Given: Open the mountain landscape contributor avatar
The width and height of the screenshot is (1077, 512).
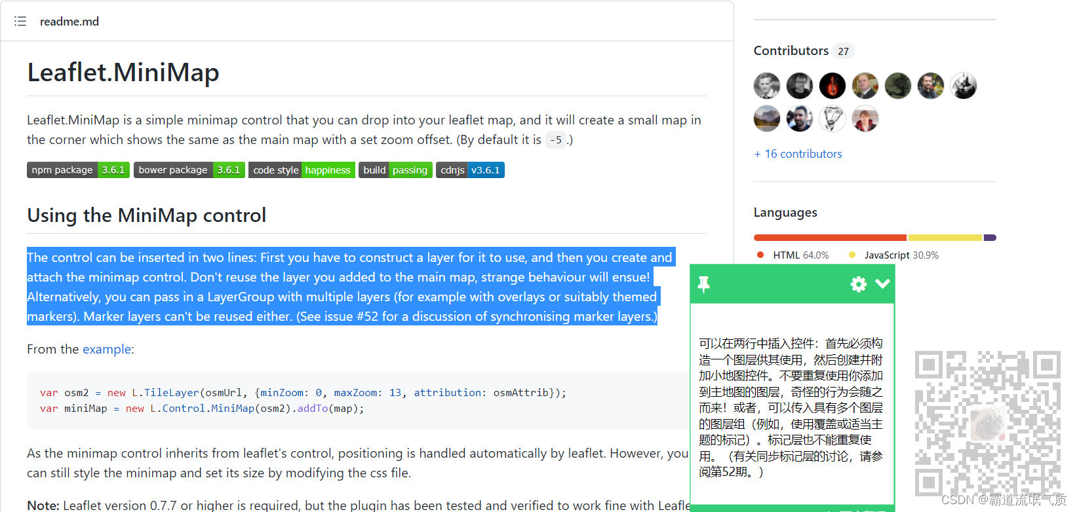Looking at the screenshot, I should (767, 119).
